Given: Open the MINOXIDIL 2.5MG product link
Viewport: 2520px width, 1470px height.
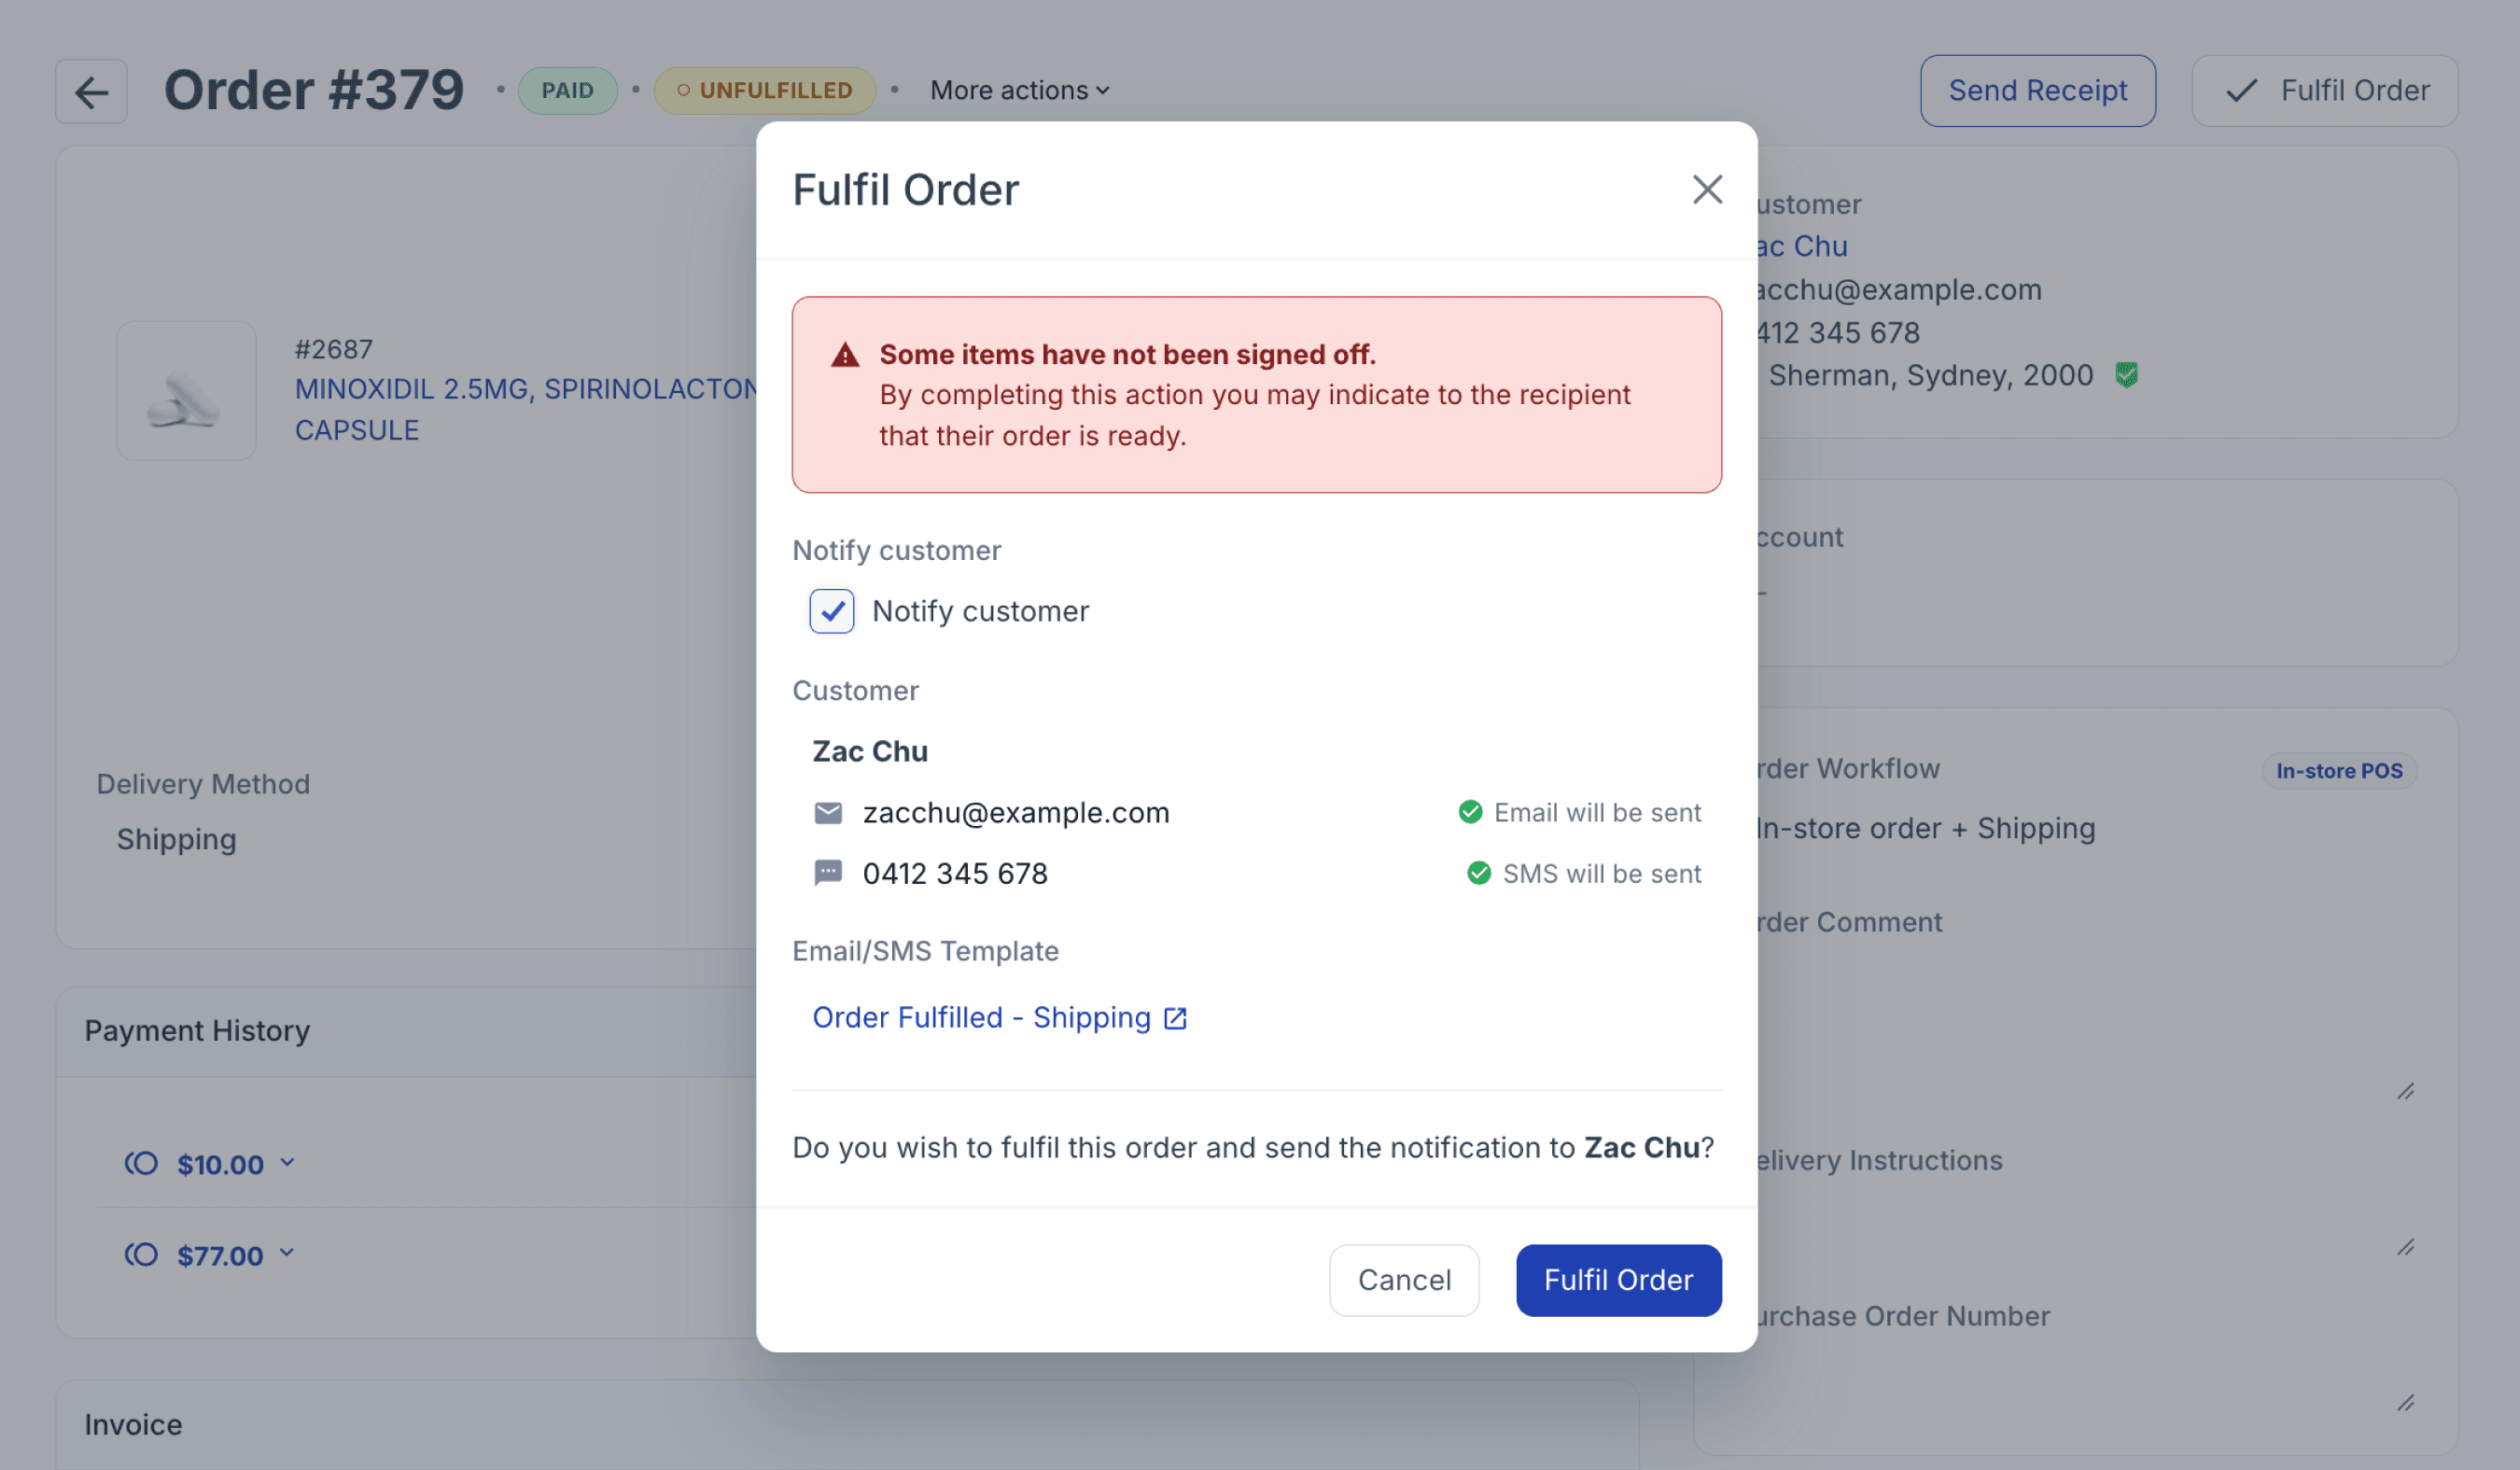Looking at the screenshot, I should tap(525, 409).
